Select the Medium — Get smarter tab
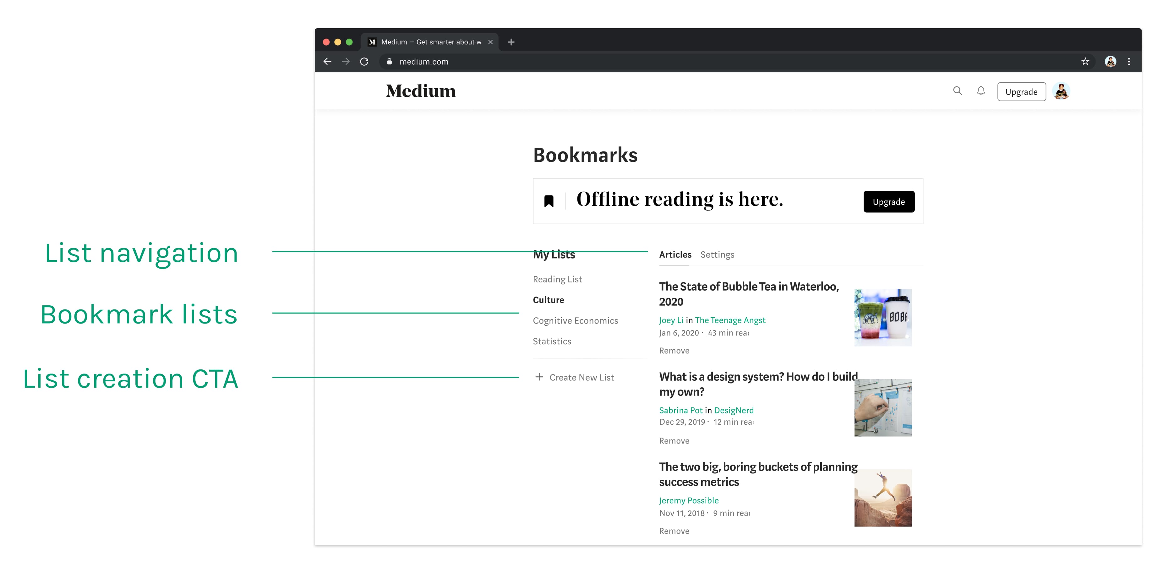1163x573 pixels. [429, 42]
